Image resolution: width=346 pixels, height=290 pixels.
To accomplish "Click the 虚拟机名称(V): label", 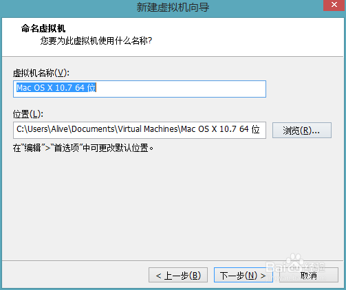I will click(x=41, y=74).
